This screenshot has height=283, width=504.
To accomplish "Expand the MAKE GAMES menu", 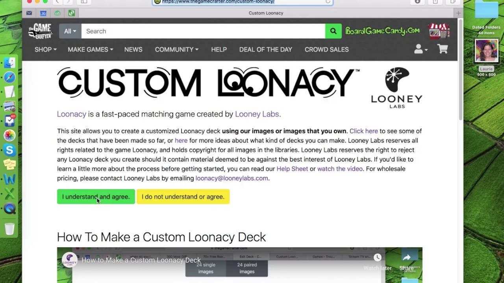I will [x=91, y=50].
